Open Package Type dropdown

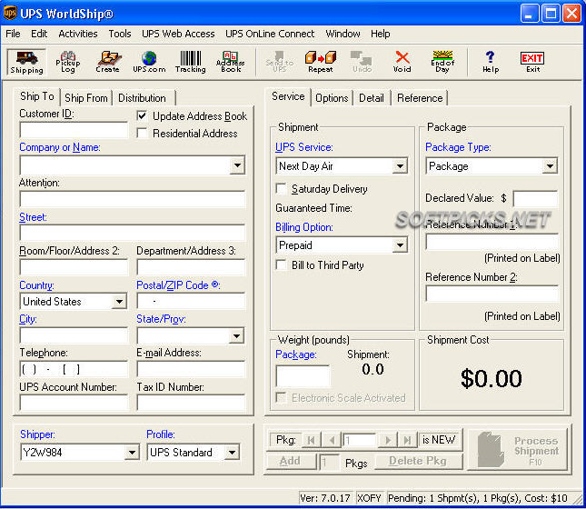coord(551,165)
